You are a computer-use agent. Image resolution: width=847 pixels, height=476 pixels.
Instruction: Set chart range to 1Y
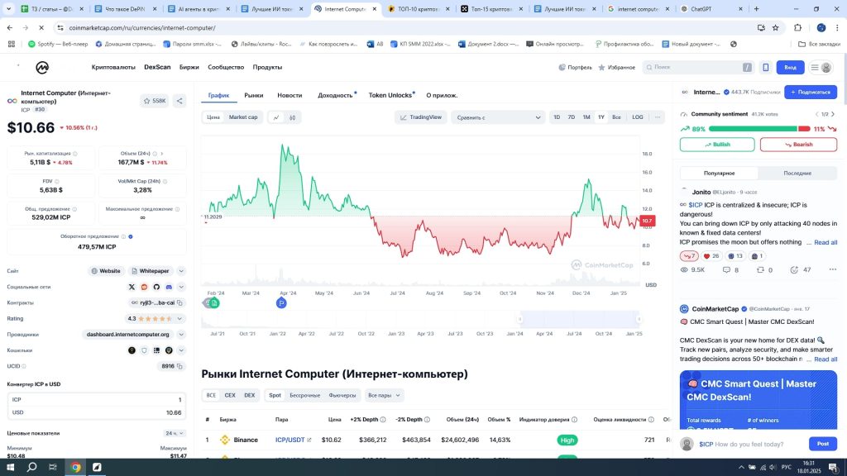pos(601,117)
